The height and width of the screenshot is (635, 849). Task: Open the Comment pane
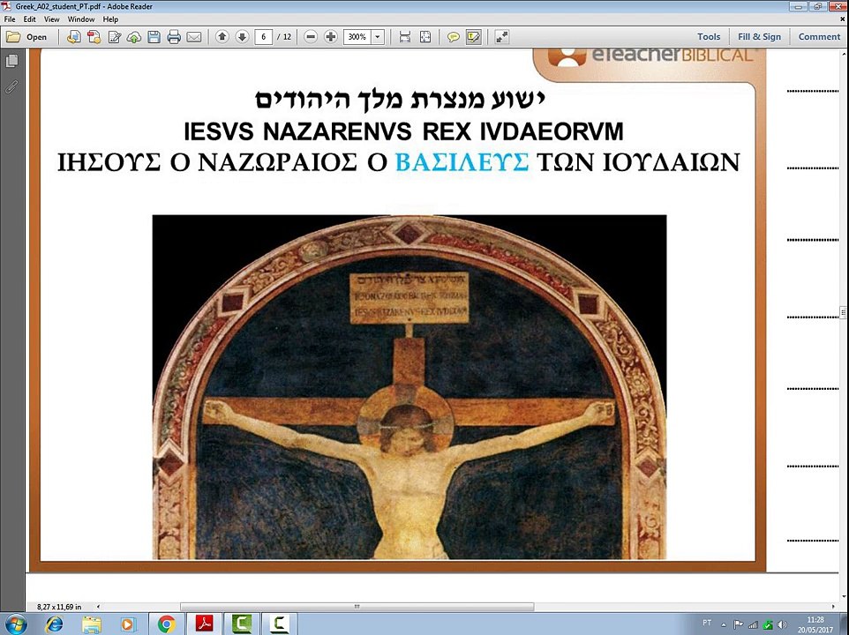point(819,37)
